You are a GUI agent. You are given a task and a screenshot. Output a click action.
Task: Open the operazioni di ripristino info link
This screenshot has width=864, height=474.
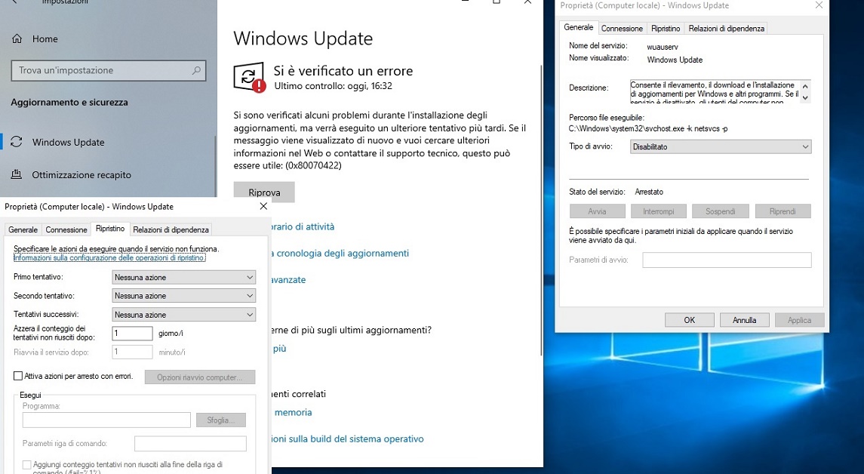point(109,258)
